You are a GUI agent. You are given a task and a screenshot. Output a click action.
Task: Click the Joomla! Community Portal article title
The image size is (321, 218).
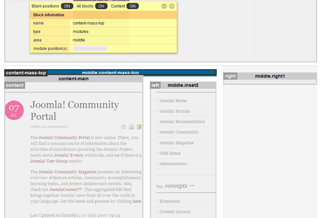coord(75,111)
